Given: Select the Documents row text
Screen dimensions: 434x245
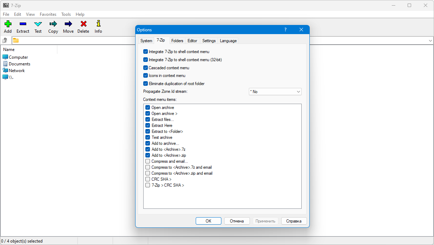Looking at the screenshot, I should coord(20,64).
